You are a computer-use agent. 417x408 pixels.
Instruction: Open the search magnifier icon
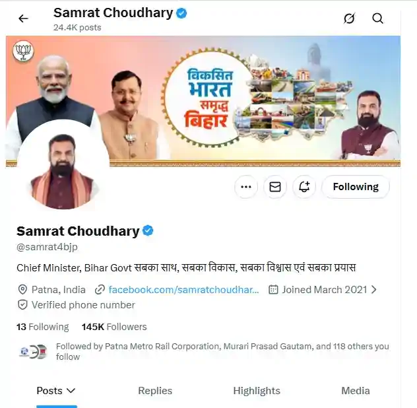[x=377, y=18]
